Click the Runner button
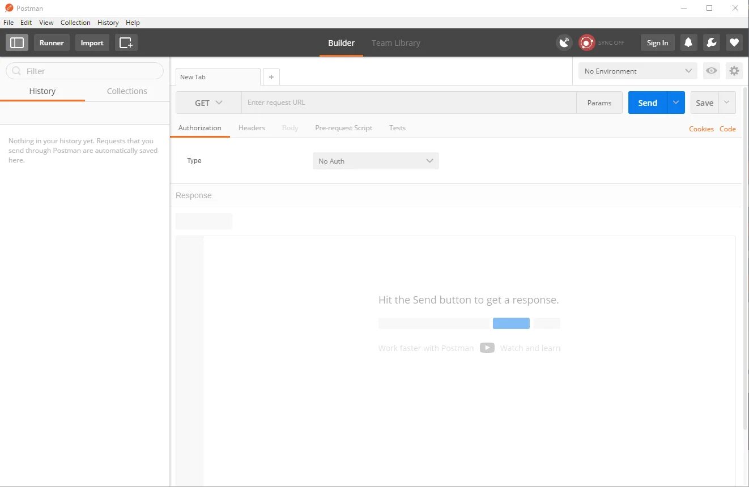 tap(52, 42)
